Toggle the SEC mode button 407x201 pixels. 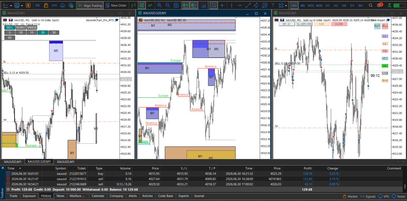9,27
